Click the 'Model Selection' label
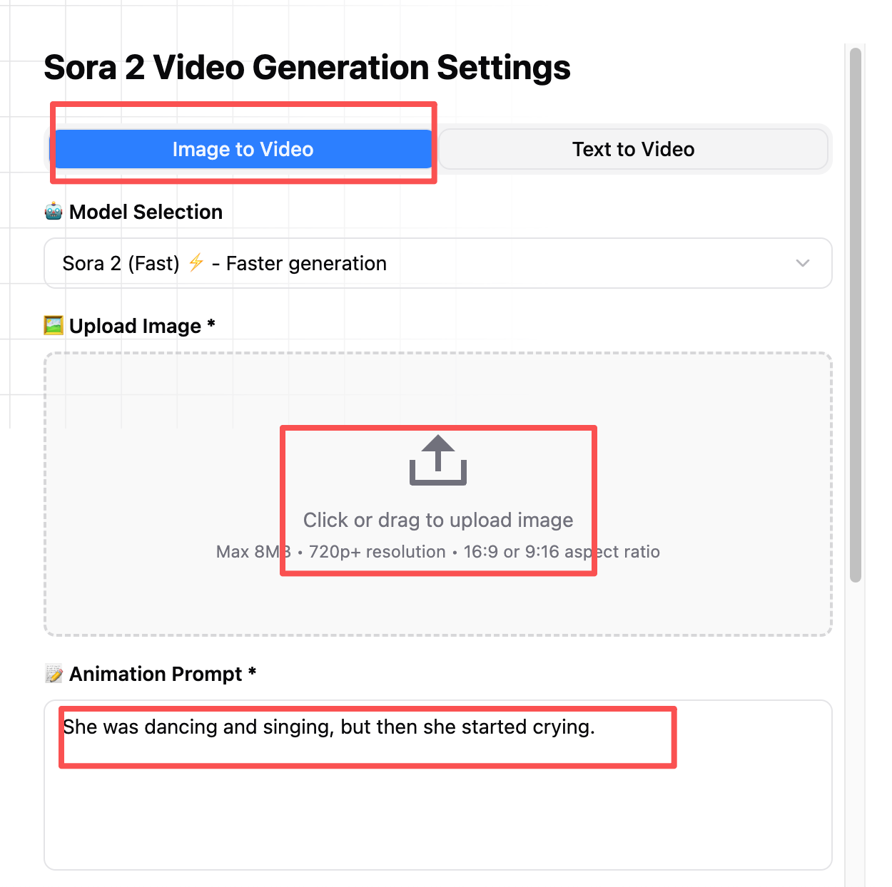This screenshot has width=892, height=887. (146, 212)
